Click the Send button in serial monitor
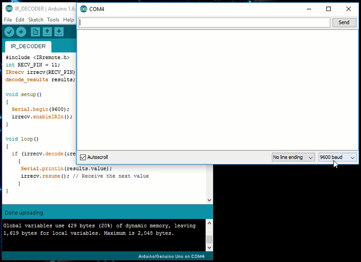Viewport: 361px width, 262px height. 344,22
